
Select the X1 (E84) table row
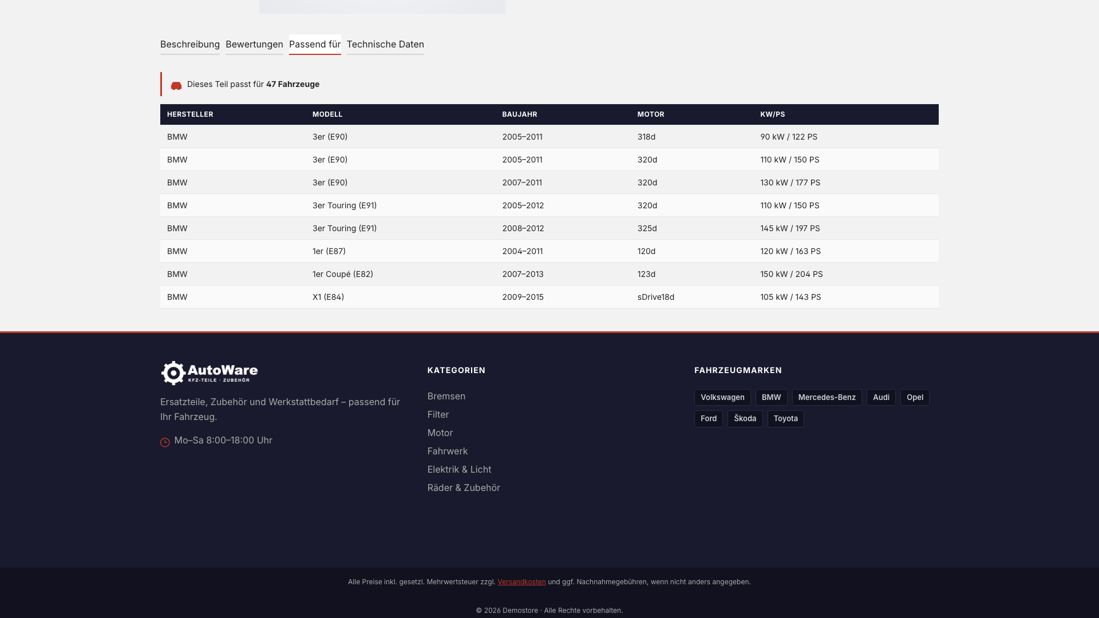click(549, 297)
